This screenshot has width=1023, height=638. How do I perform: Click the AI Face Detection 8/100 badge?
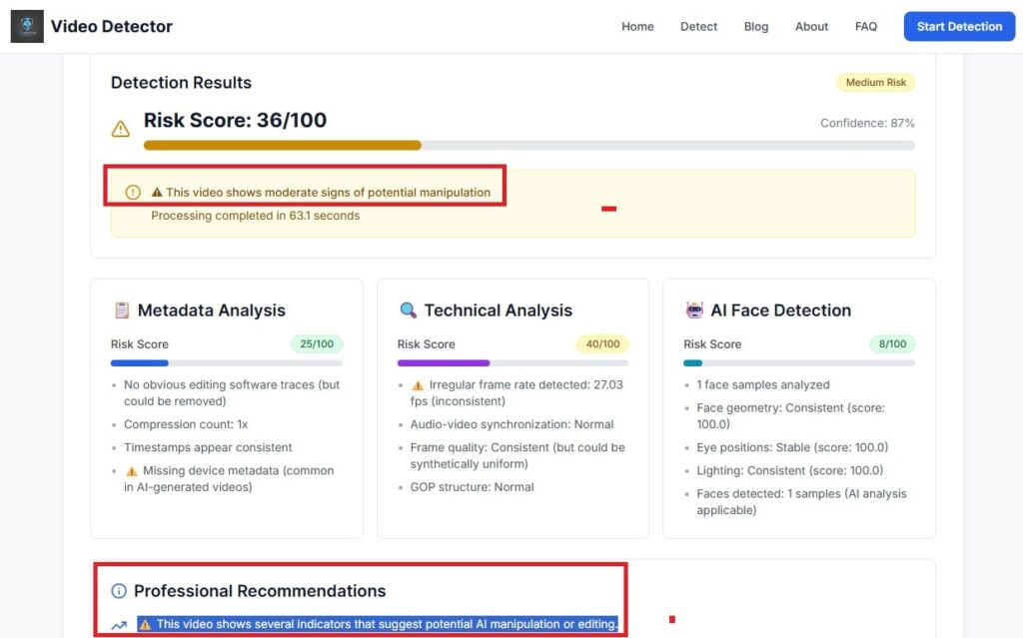(x=890, y=344)
